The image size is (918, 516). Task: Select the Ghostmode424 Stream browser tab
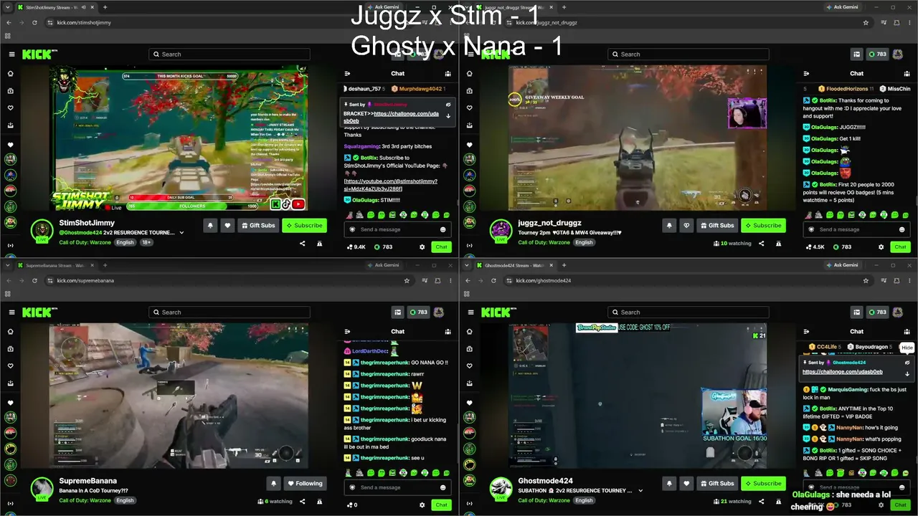(515, 265)
